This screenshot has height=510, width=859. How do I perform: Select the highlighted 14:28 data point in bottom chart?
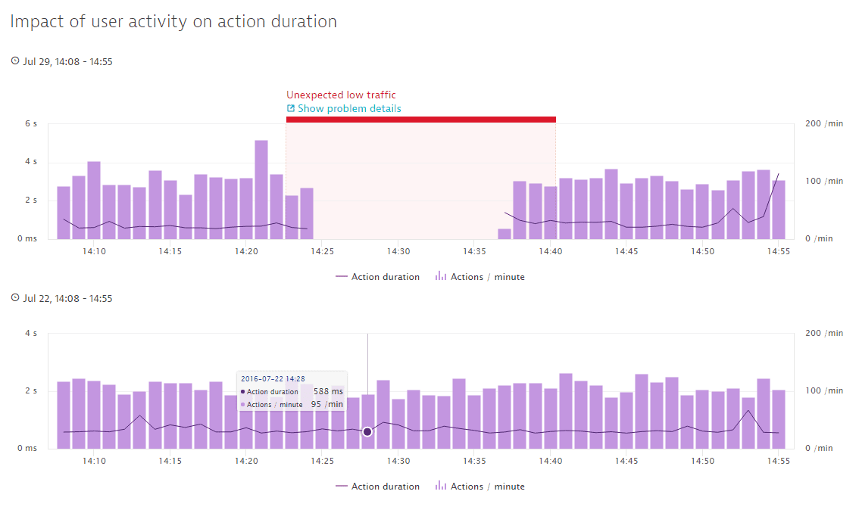(367, 431)
